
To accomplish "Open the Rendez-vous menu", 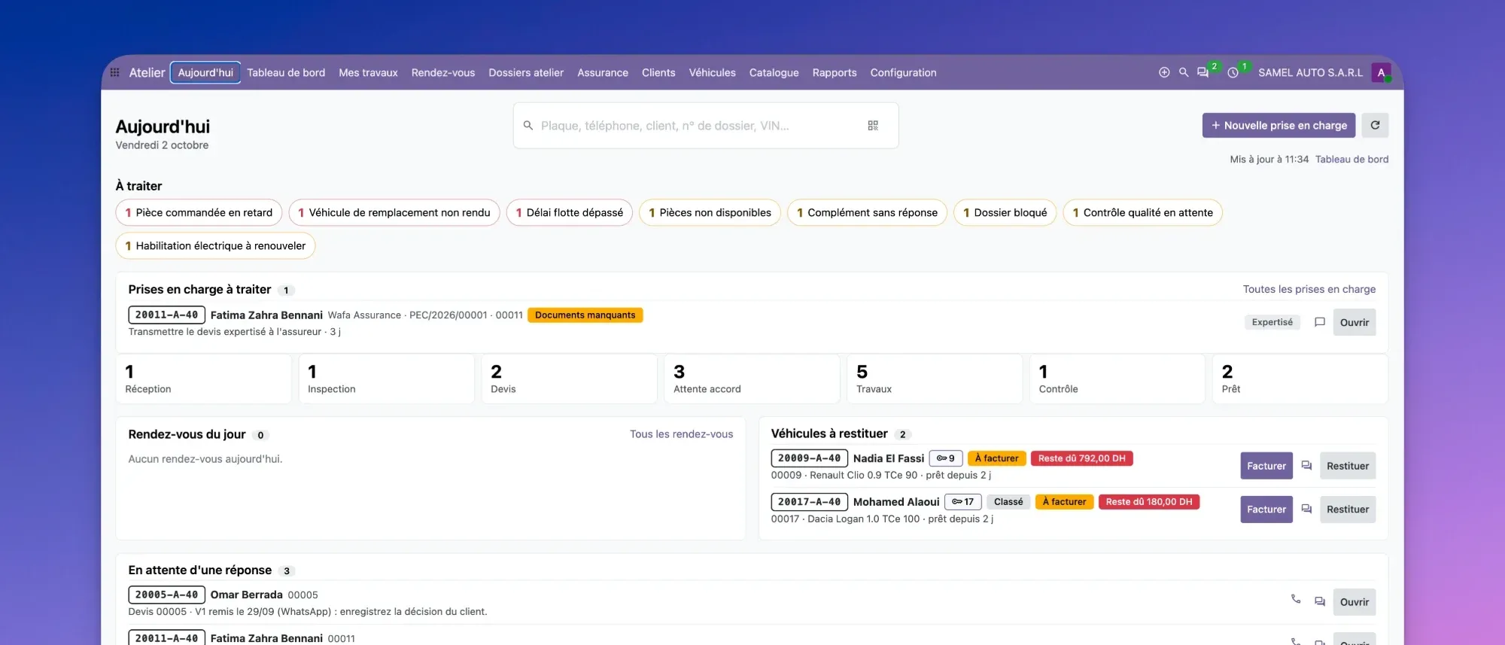I will (x=443, y=73).
